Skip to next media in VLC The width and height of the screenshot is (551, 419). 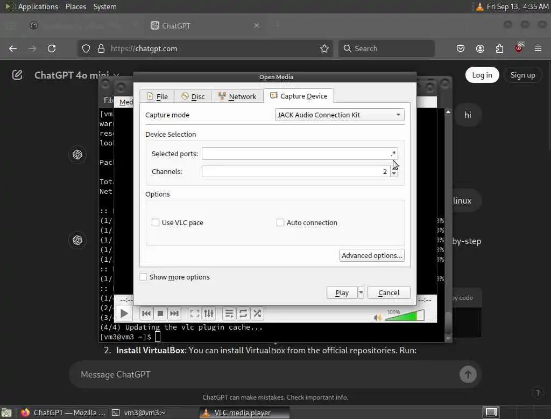tap(174, 313)
